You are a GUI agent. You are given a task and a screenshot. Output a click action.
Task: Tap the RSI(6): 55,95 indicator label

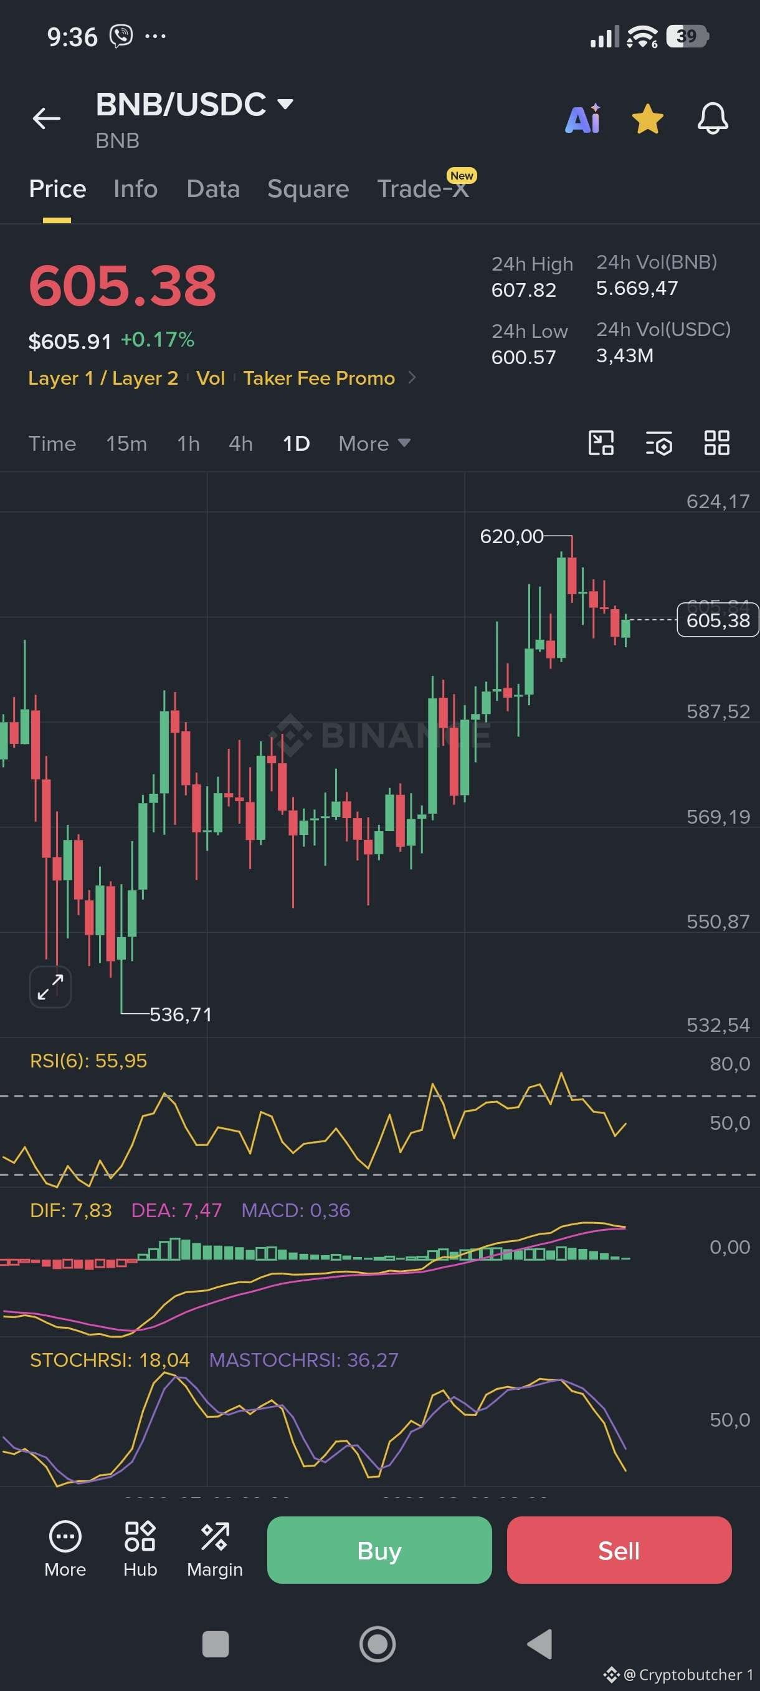pyautogui.click(x=88, y=1061)
